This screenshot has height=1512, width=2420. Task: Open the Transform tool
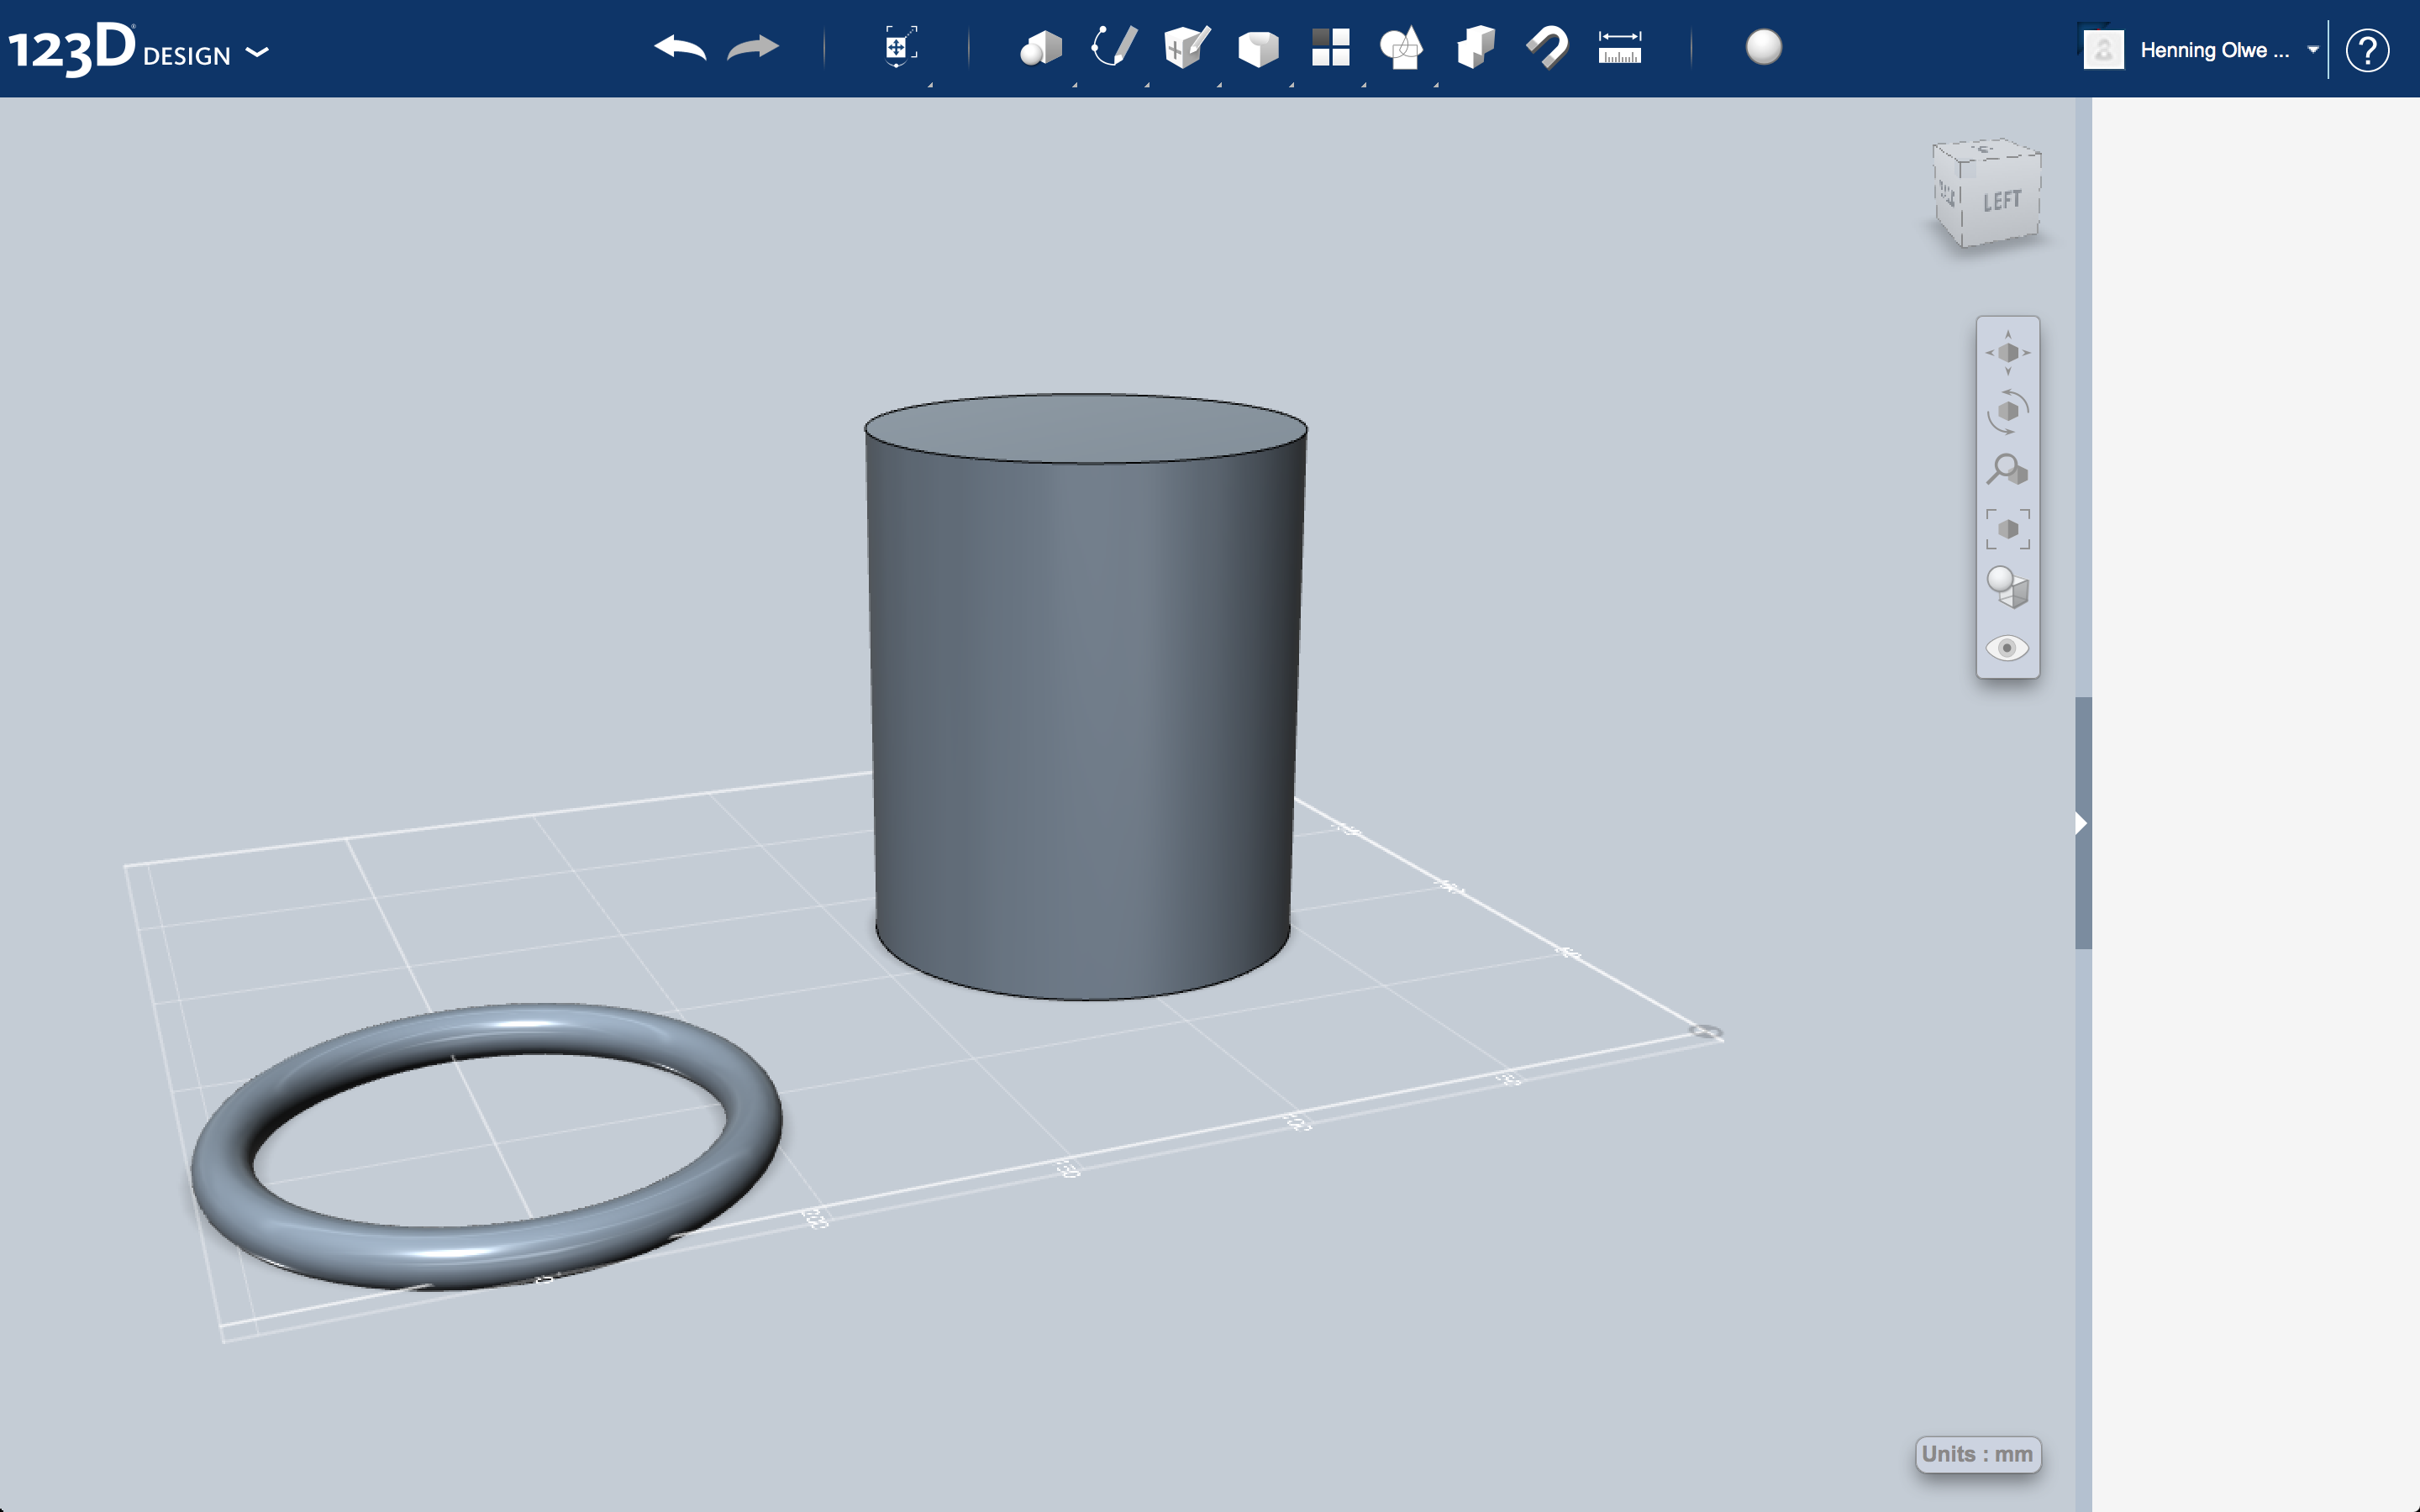[900, 47]
